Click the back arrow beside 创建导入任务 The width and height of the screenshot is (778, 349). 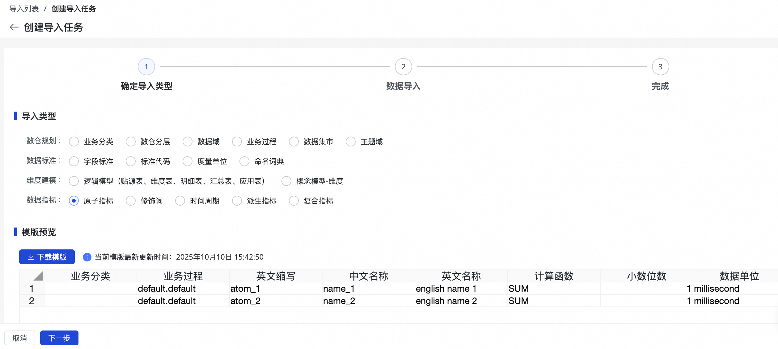point(15,27)
